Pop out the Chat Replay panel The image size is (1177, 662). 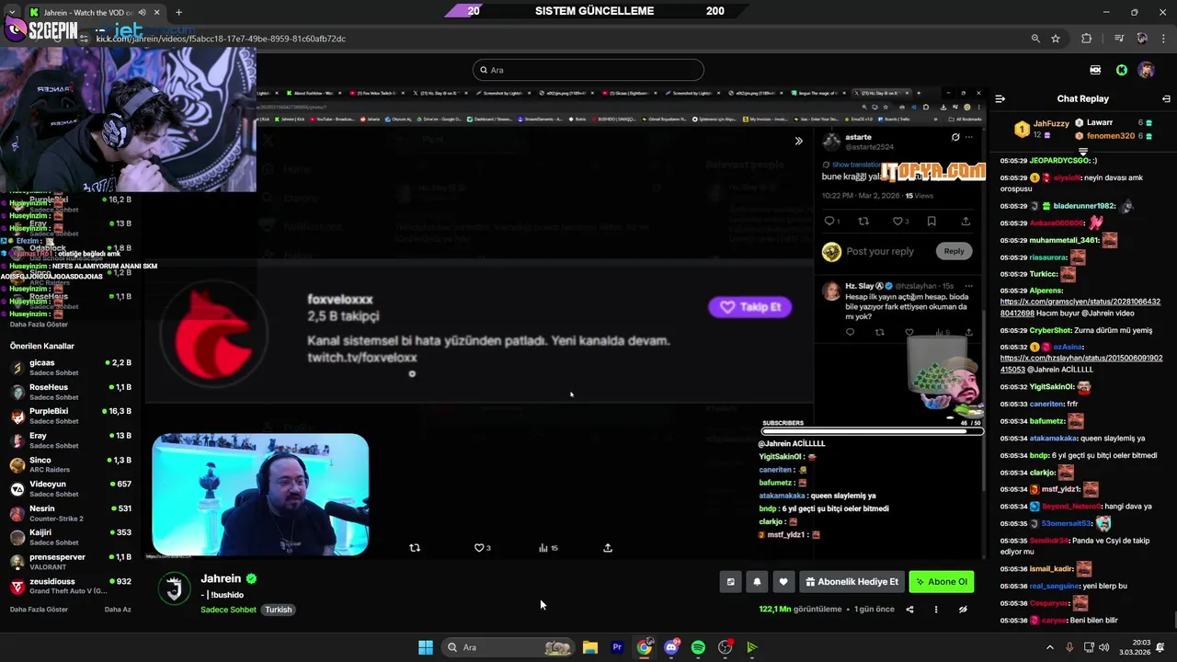pyautogui.click(x=1166, y=98)
